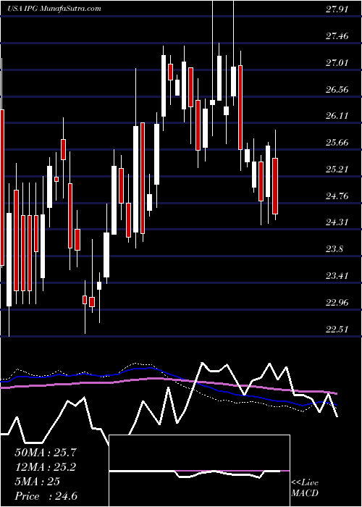
Task: Click the 50MA : 25.7 readout
Action: pos(46,453)
